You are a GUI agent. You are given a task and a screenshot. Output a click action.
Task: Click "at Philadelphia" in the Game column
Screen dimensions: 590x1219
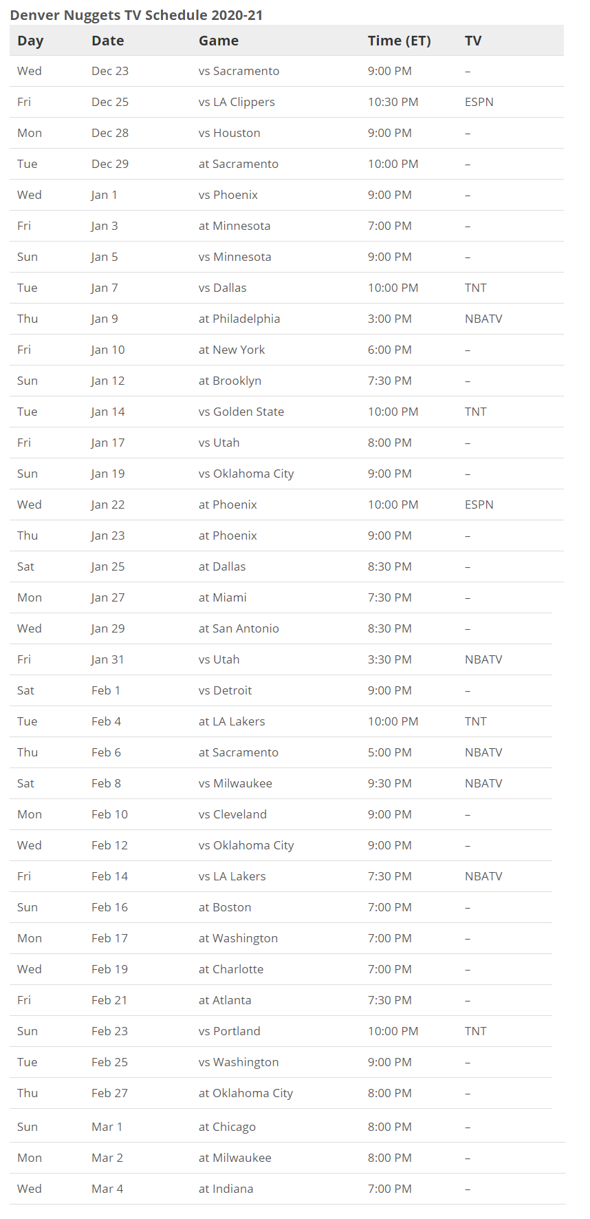(239, 319)
